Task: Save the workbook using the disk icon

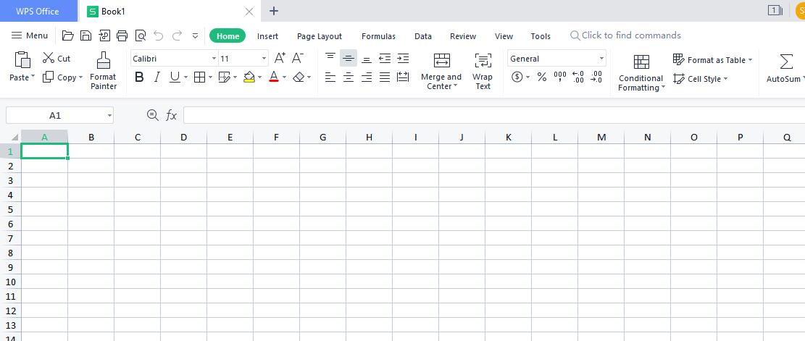Action: [x=86, y=35]
